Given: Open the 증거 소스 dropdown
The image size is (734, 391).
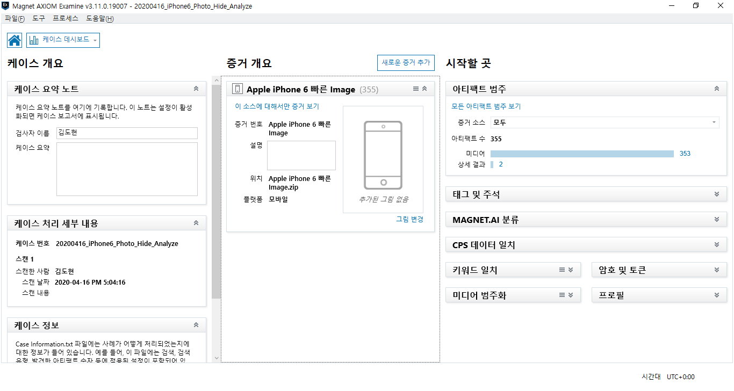Looking at the screenshot, I should (605, 122).
